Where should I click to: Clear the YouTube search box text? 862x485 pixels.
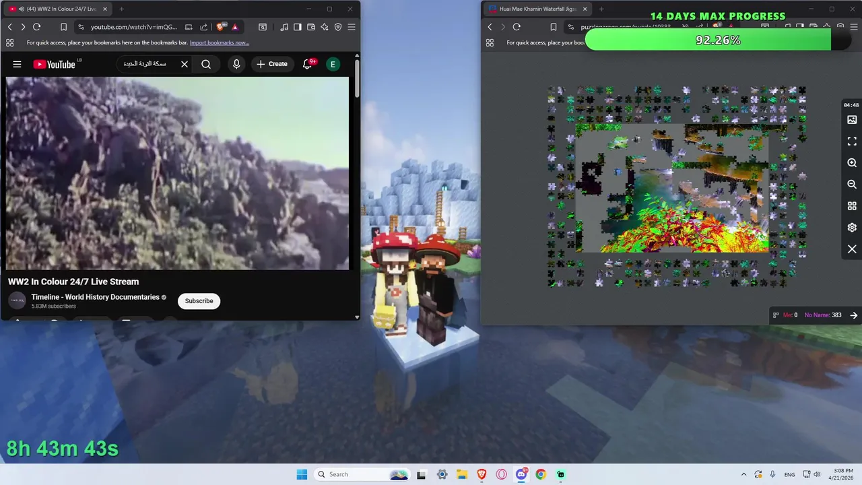click(x=185, y=64)
